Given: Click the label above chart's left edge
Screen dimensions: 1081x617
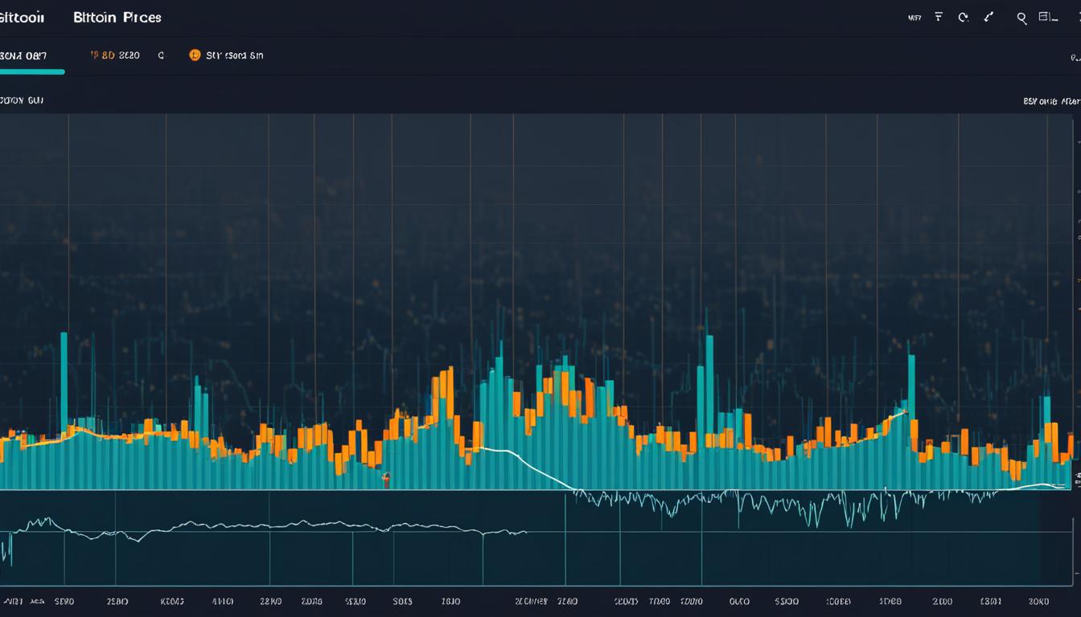Looking at the screenshot, I should 22,101.
